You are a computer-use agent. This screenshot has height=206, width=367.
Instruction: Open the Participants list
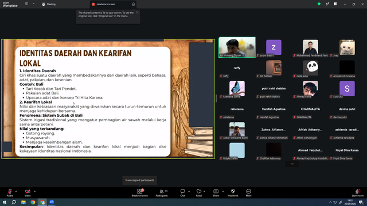pos(162,193)
